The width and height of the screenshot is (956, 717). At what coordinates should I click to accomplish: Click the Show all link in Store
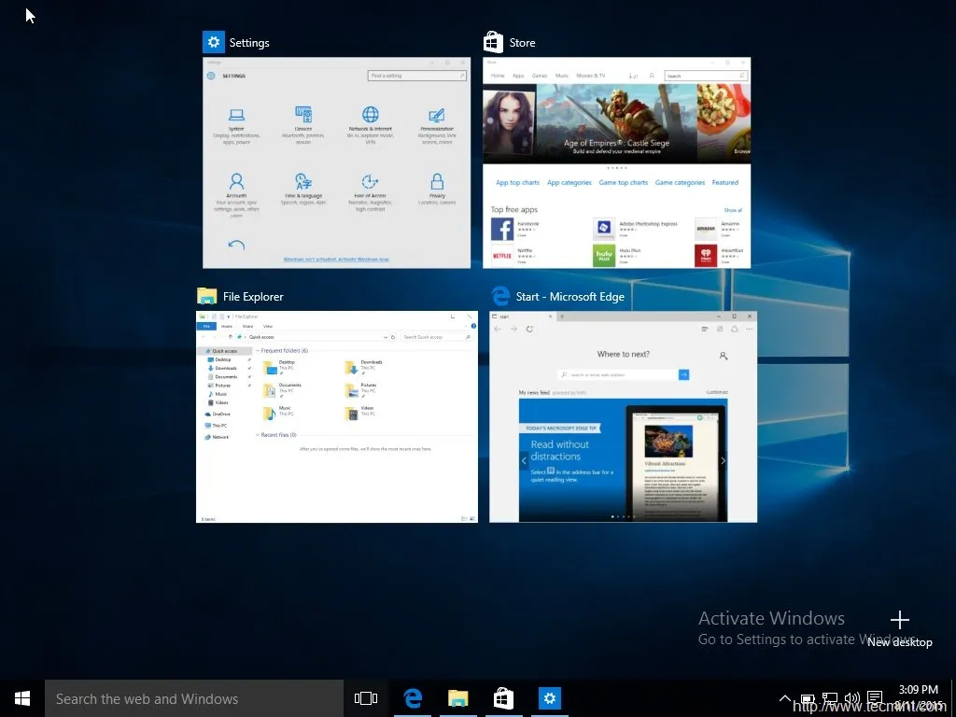(x=733, y=209)
